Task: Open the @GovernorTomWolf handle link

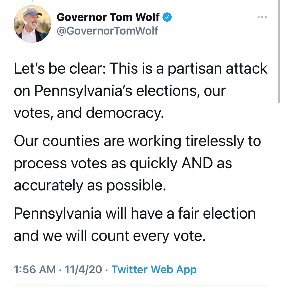Action: tap(107, 31)
